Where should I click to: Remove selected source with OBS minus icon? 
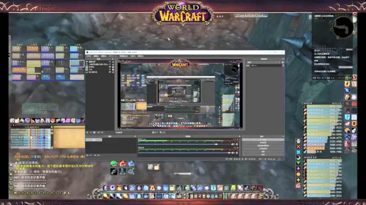(91, 133)
